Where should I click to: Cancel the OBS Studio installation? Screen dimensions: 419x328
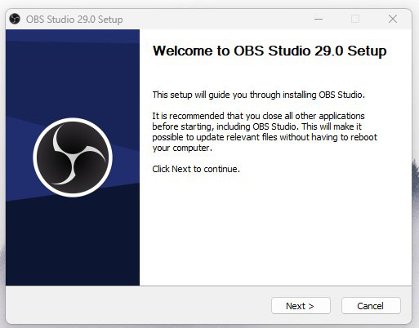coord(371,306)
